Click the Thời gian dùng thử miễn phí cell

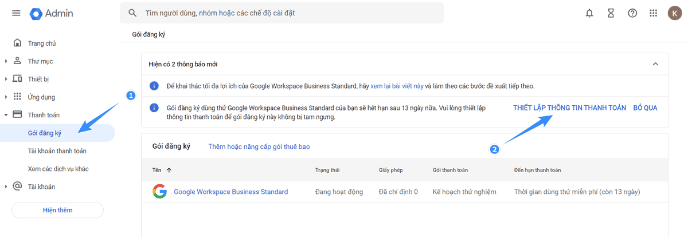[x=577, y=192]
